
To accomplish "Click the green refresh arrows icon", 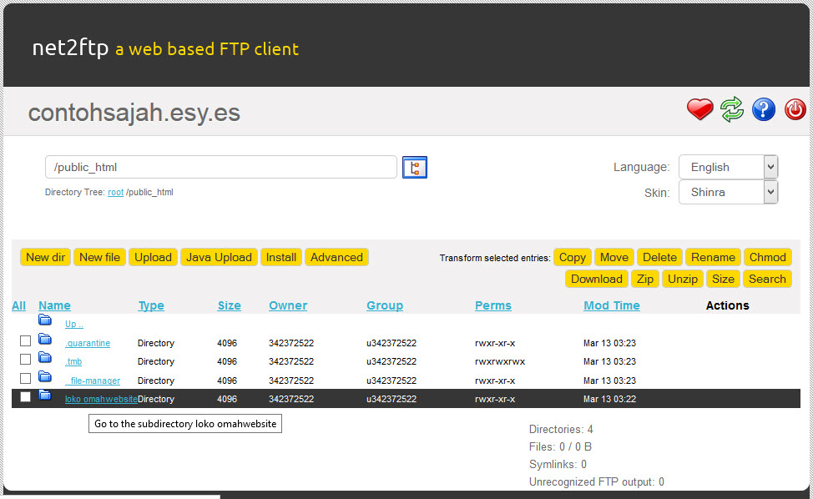I will click(732, 109).
